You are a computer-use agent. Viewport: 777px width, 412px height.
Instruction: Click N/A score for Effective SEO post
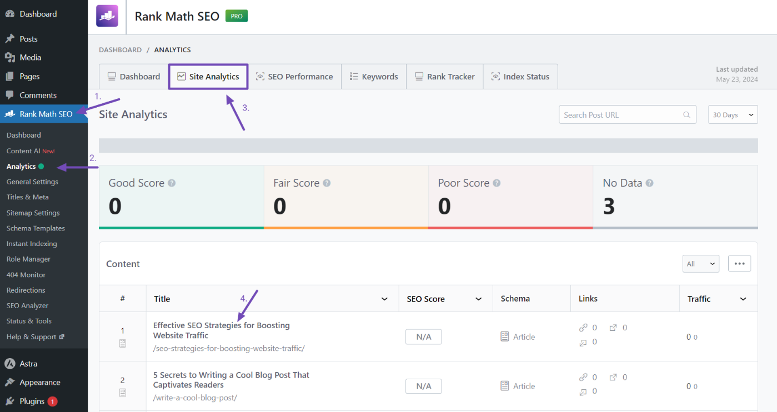[x=423, y=336]
